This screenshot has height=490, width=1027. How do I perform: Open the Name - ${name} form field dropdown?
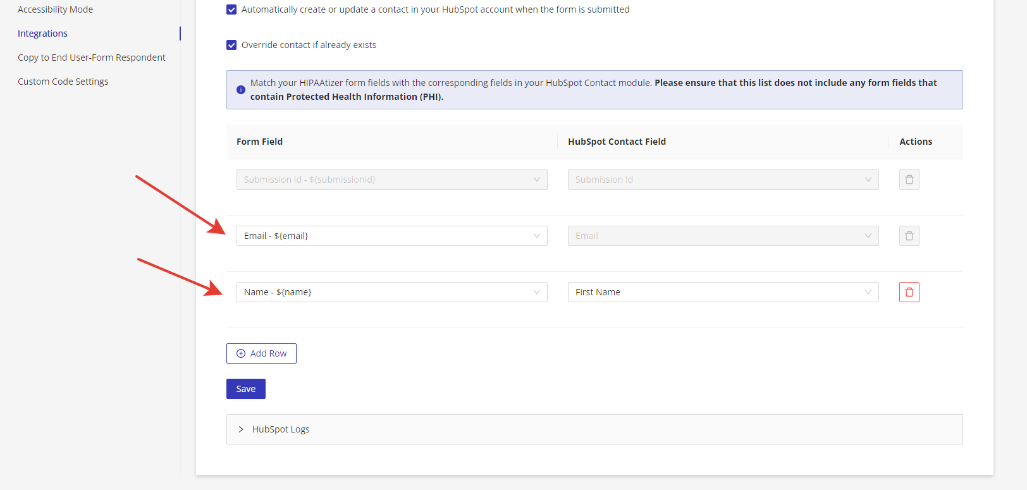tap(391, 292)
